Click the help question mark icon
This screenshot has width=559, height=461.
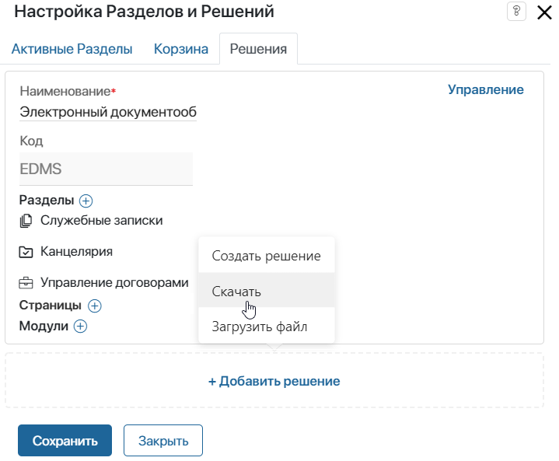point(516,12)
